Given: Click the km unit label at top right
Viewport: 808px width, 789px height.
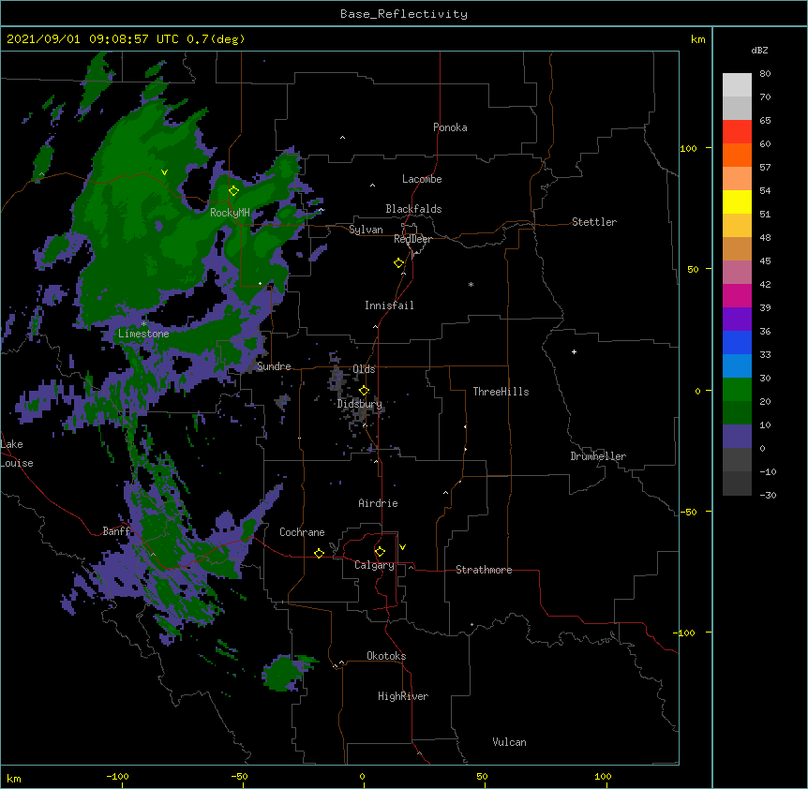Looking at the screenshot, I should 697,39.
